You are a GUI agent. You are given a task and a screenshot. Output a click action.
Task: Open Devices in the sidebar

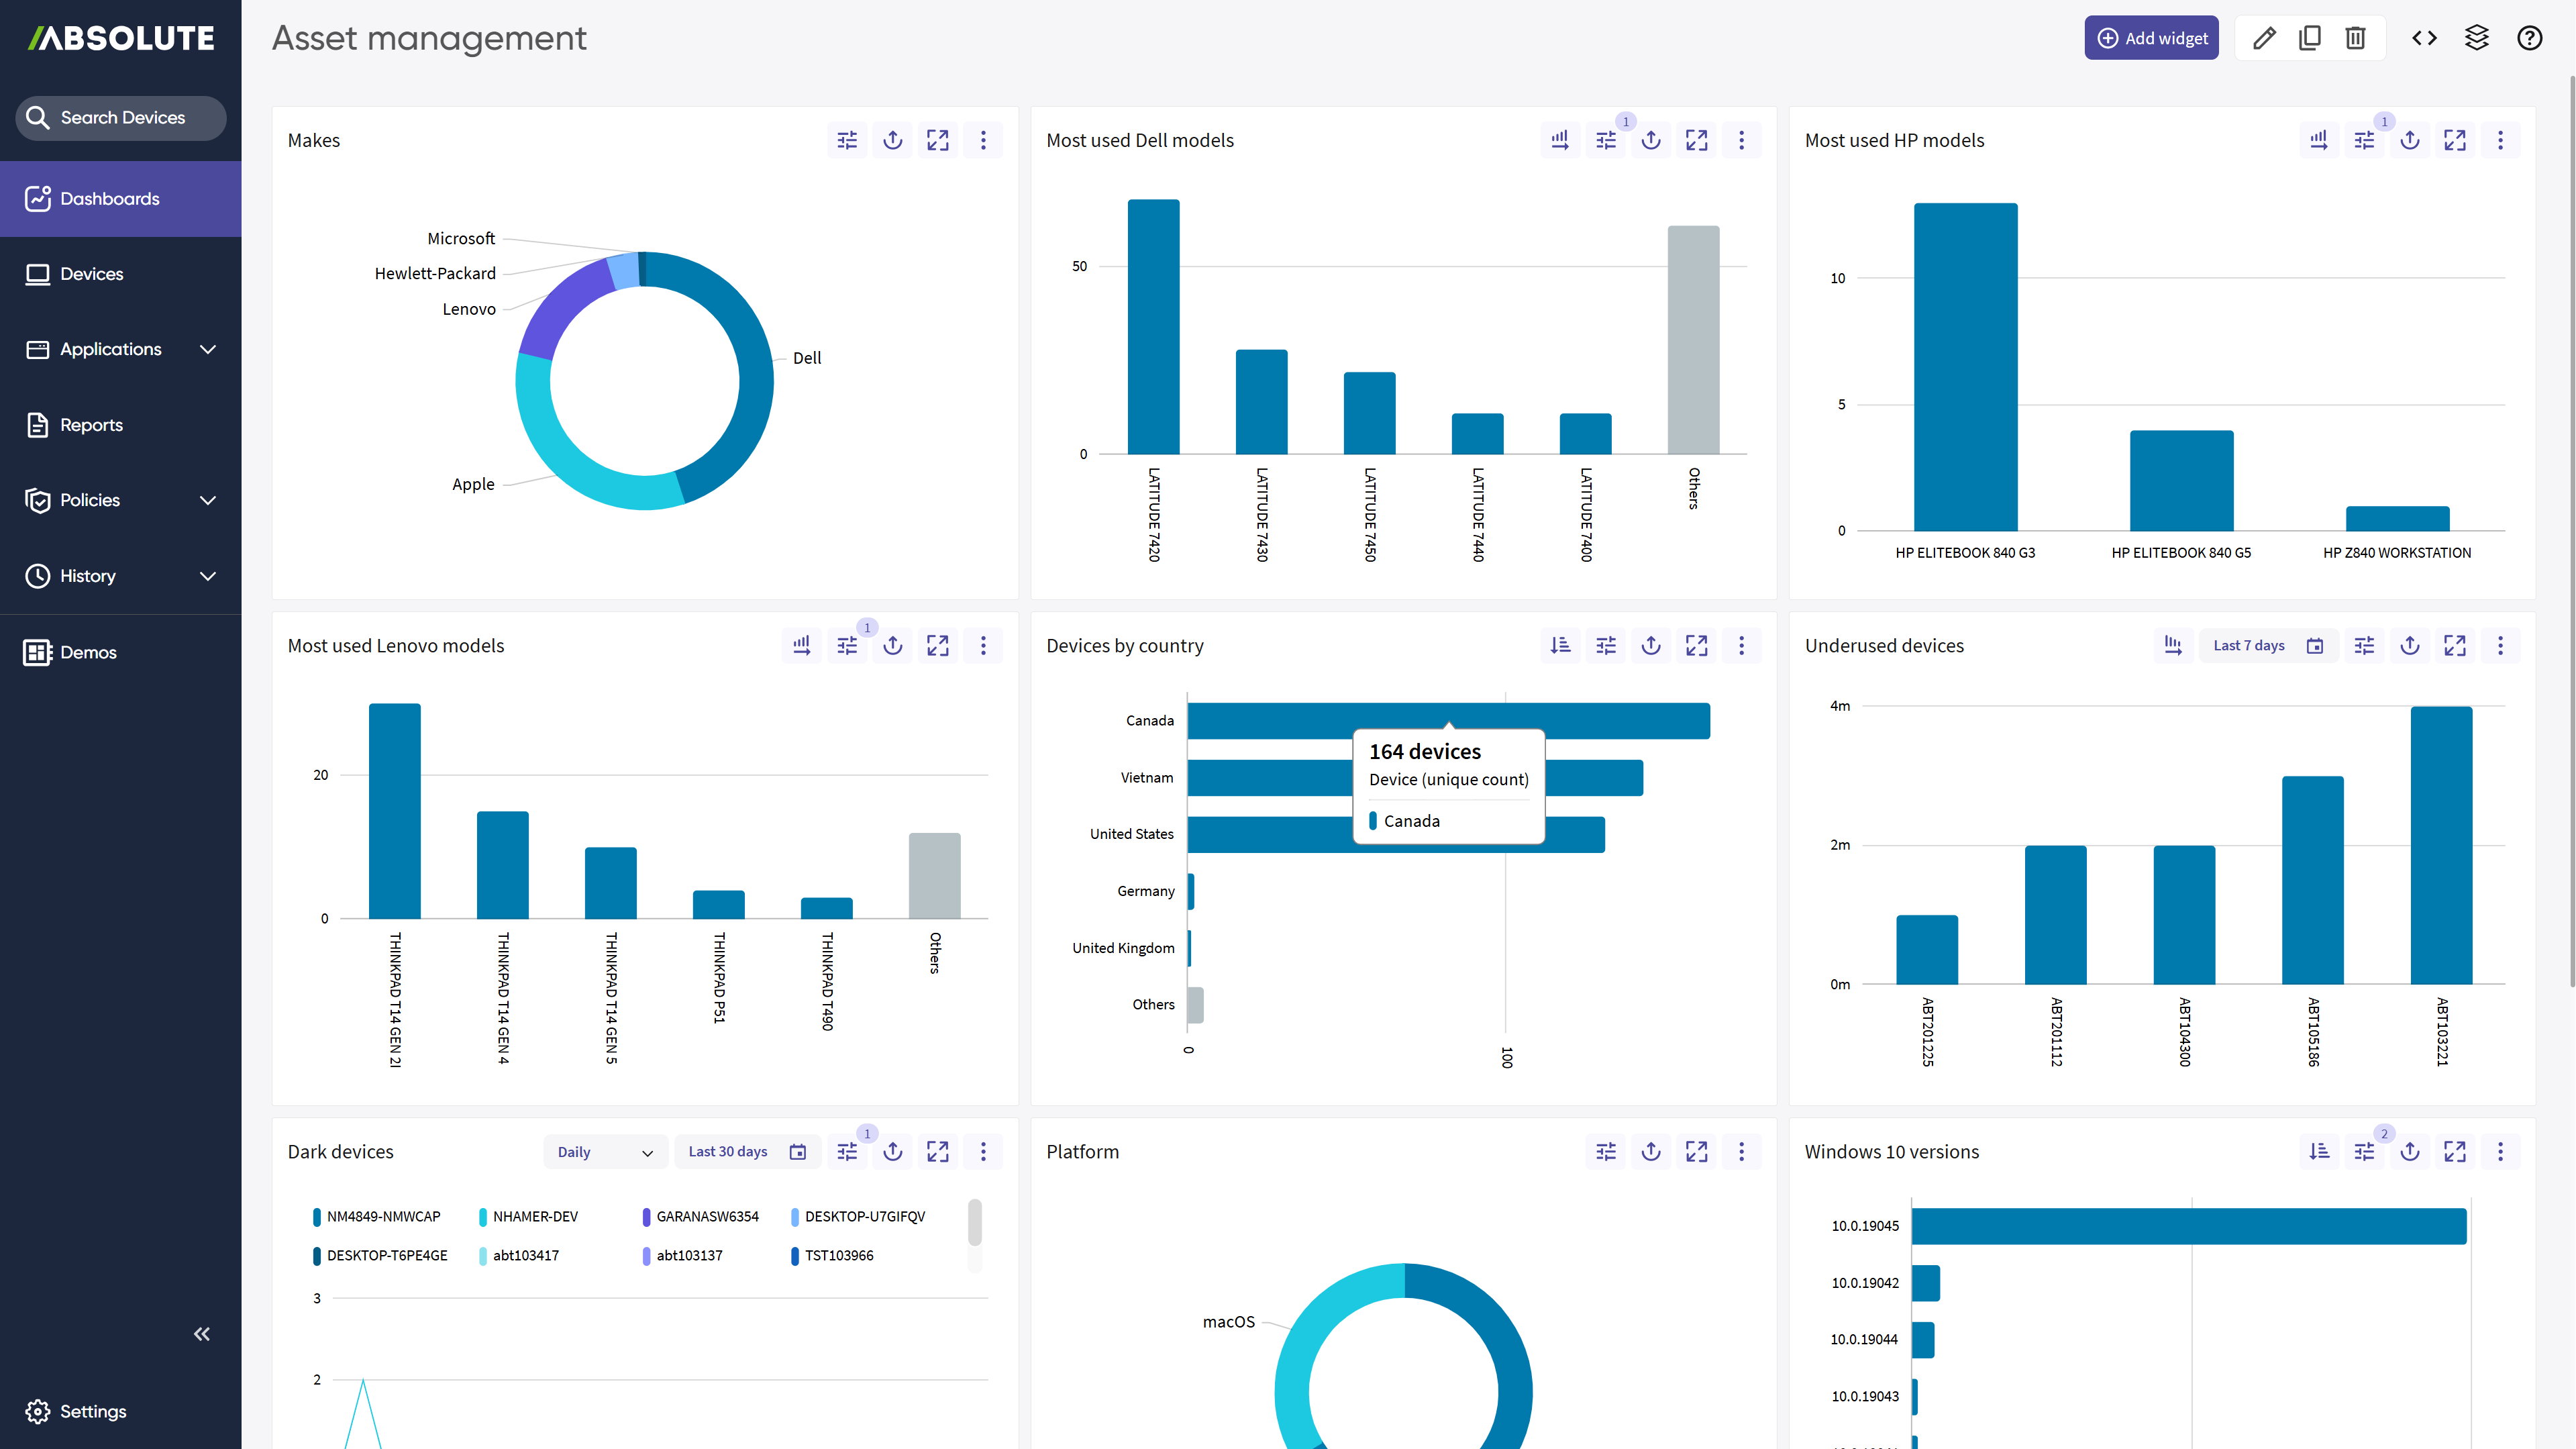(121, 274)
